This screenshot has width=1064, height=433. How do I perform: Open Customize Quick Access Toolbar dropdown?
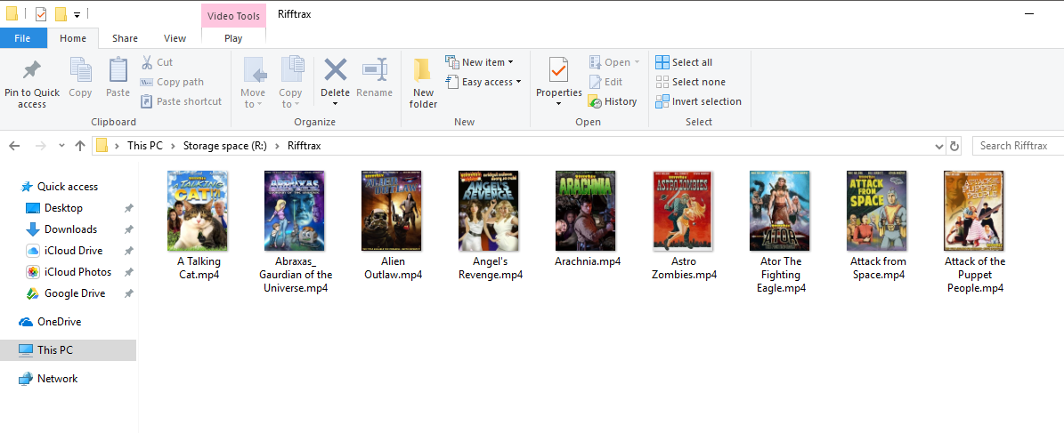pos(77,15)
